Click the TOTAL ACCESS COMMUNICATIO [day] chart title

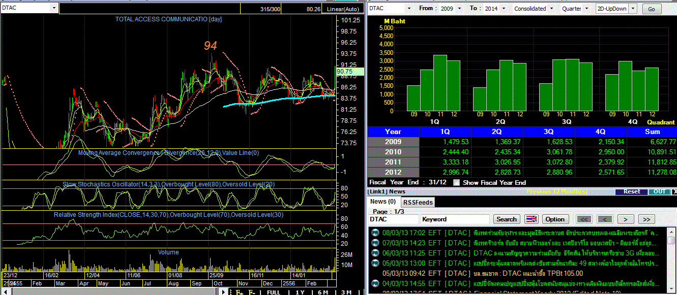tap(168, 19)
